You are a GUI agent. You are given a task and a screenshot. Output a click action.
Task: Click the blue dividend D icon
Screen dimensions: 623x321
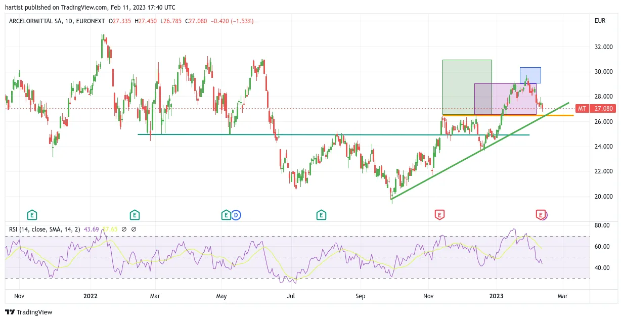(236, 215)
